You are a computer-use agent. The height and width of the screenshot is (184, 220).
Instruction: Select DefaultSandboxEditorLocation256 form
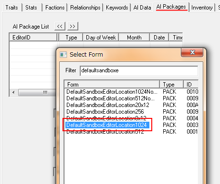tap(105, 112)
